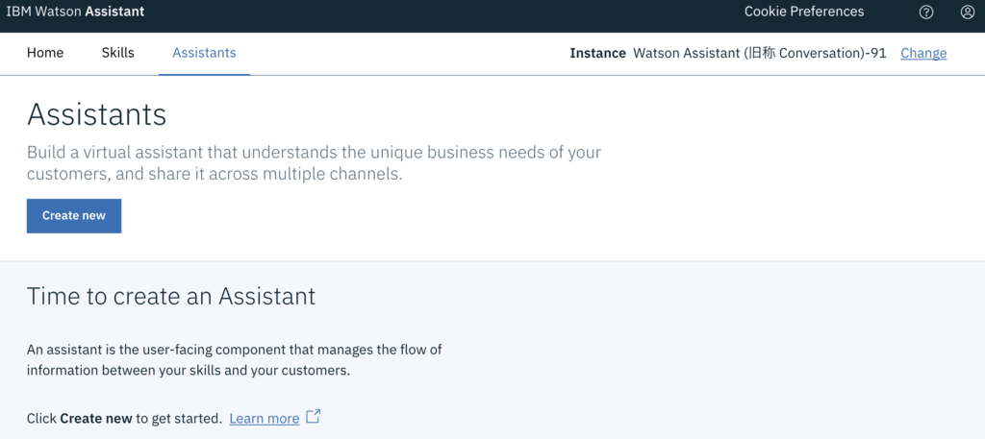Click the instance name ending in Conversation)-91

pos(760,53)
